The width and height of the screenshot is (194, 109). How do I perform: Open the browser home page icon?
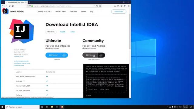(13, 6)
